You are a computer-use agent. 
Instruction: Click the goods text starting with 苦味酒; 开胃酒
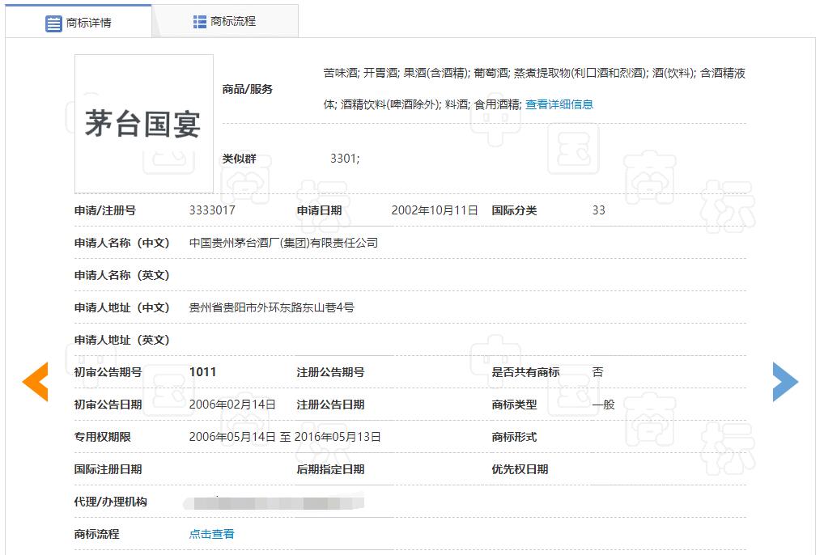tap(534, 73)
